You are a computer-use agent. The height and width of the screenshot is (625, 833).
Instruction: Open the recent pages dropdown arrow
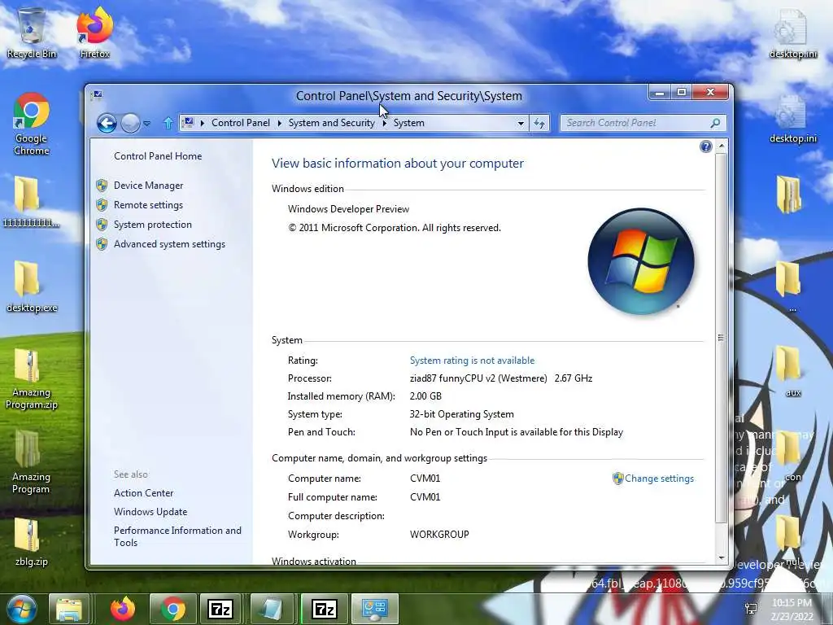point(147,124)
